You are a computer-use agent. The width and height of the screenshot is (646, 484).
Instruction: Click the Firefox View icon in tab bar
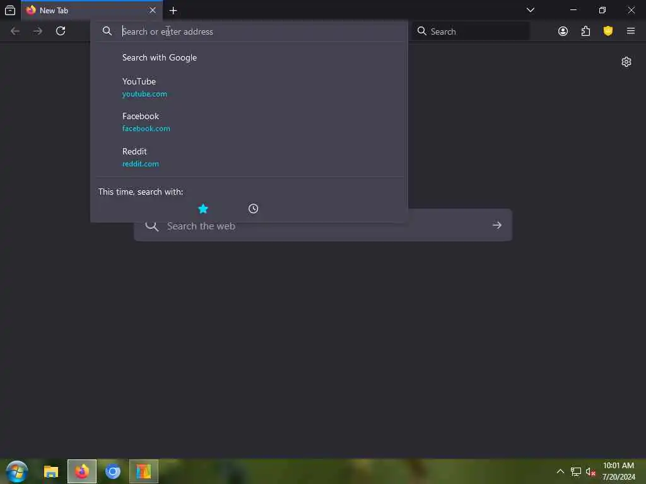coord(10,10)
